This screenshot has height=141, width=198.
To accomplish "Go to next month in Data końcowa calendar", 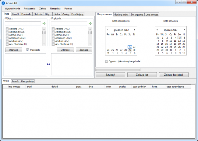I will click(184, 29).
